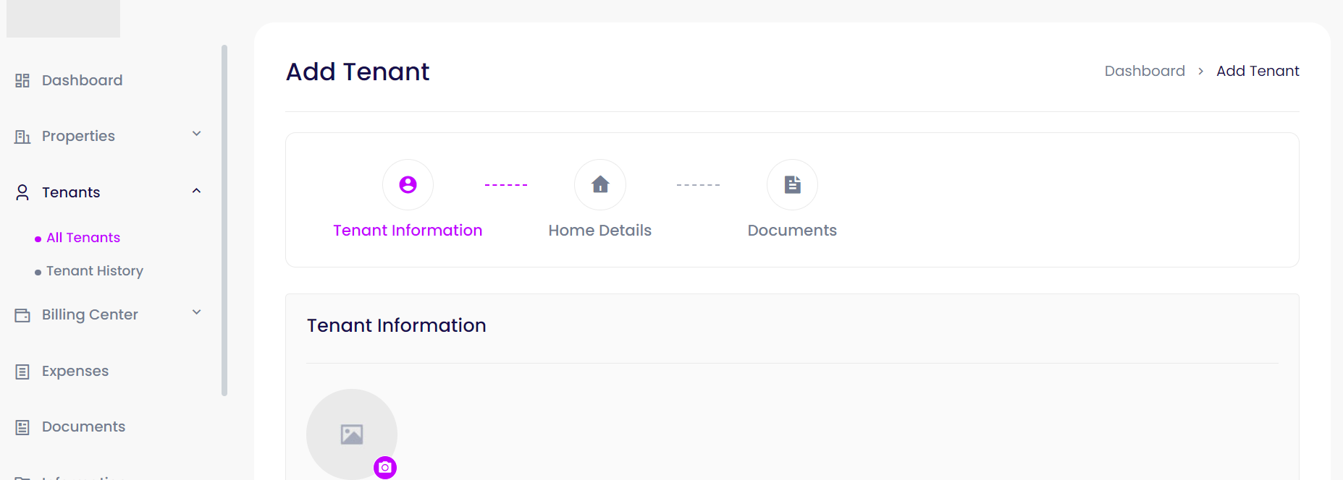Screen dimensions: 1343x480
Task: Select the Home Details house icon
Action: pyautogui.click(x=599, y=185)
